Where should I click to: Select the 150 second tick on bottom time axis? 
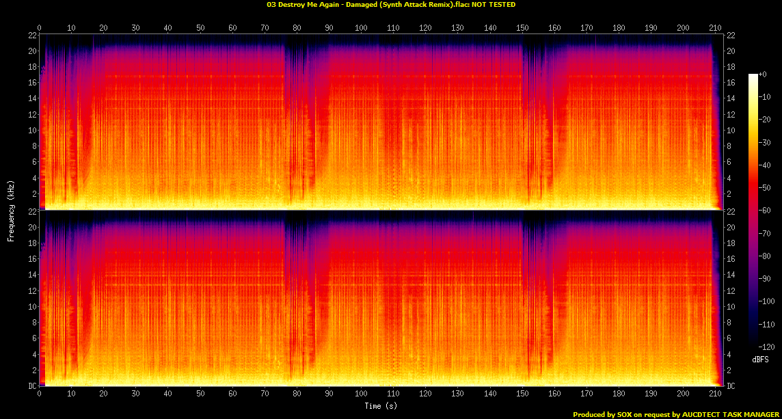pos(522,394)
